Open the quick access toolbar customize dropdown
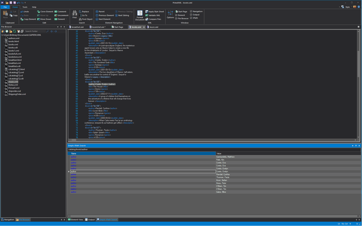Image resolution: width=362 pixels, height=226 pixels. 25,3
